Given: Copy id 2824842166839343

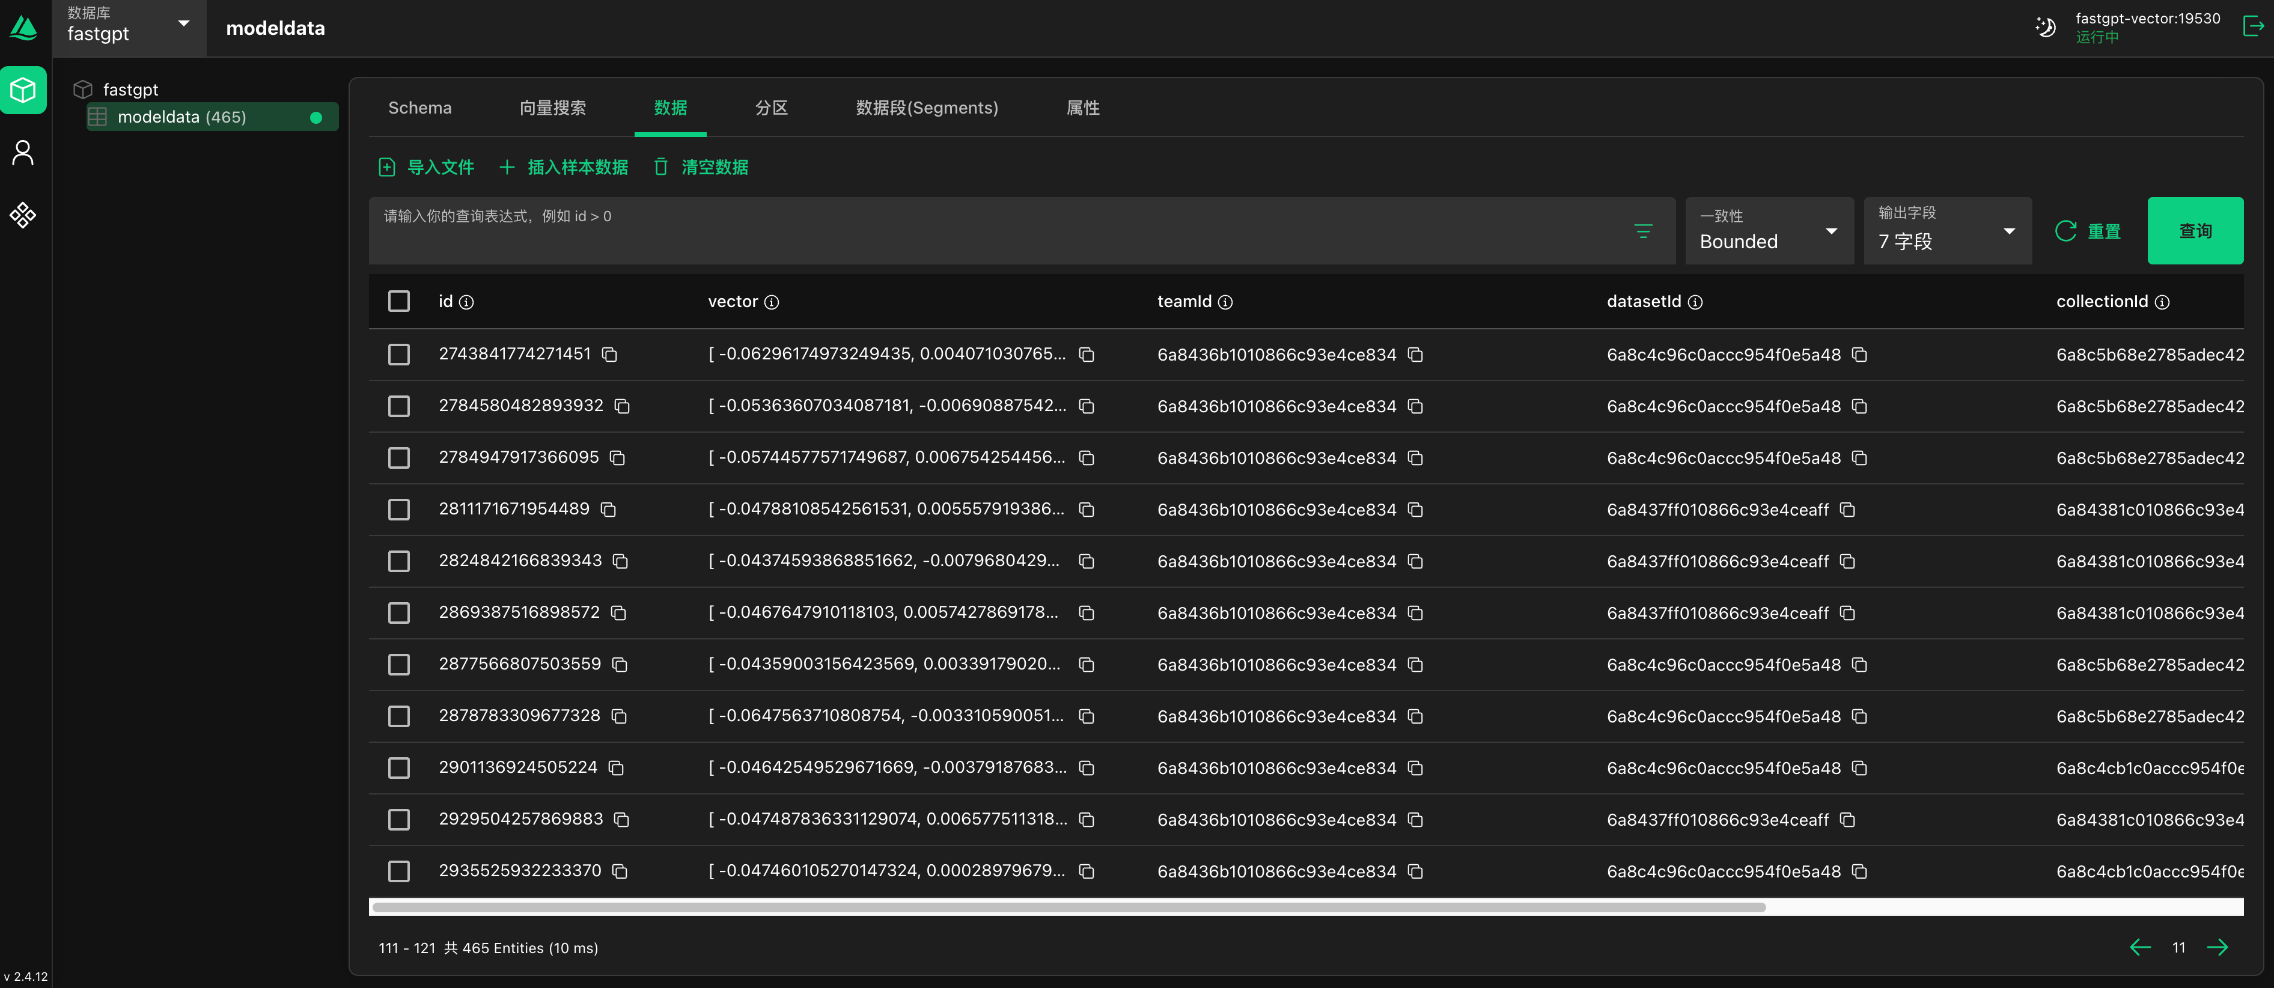Looking at the screenshot, I should coord(621,561).
